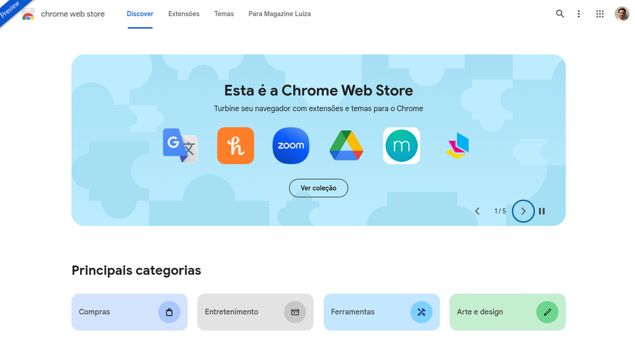Open the Compras category card
The height and width of the screenshot is (349, 635).
[x=129, y=312]
